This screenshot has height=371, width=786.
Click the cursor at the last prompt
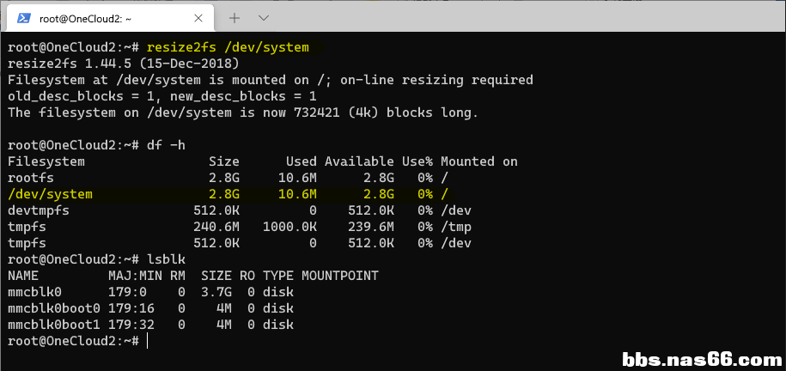(x=148, y=341)
